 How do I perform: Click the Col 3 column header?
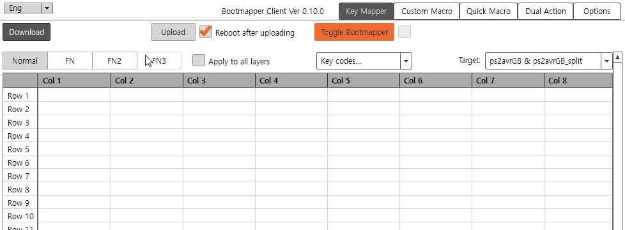click(219, 81)
